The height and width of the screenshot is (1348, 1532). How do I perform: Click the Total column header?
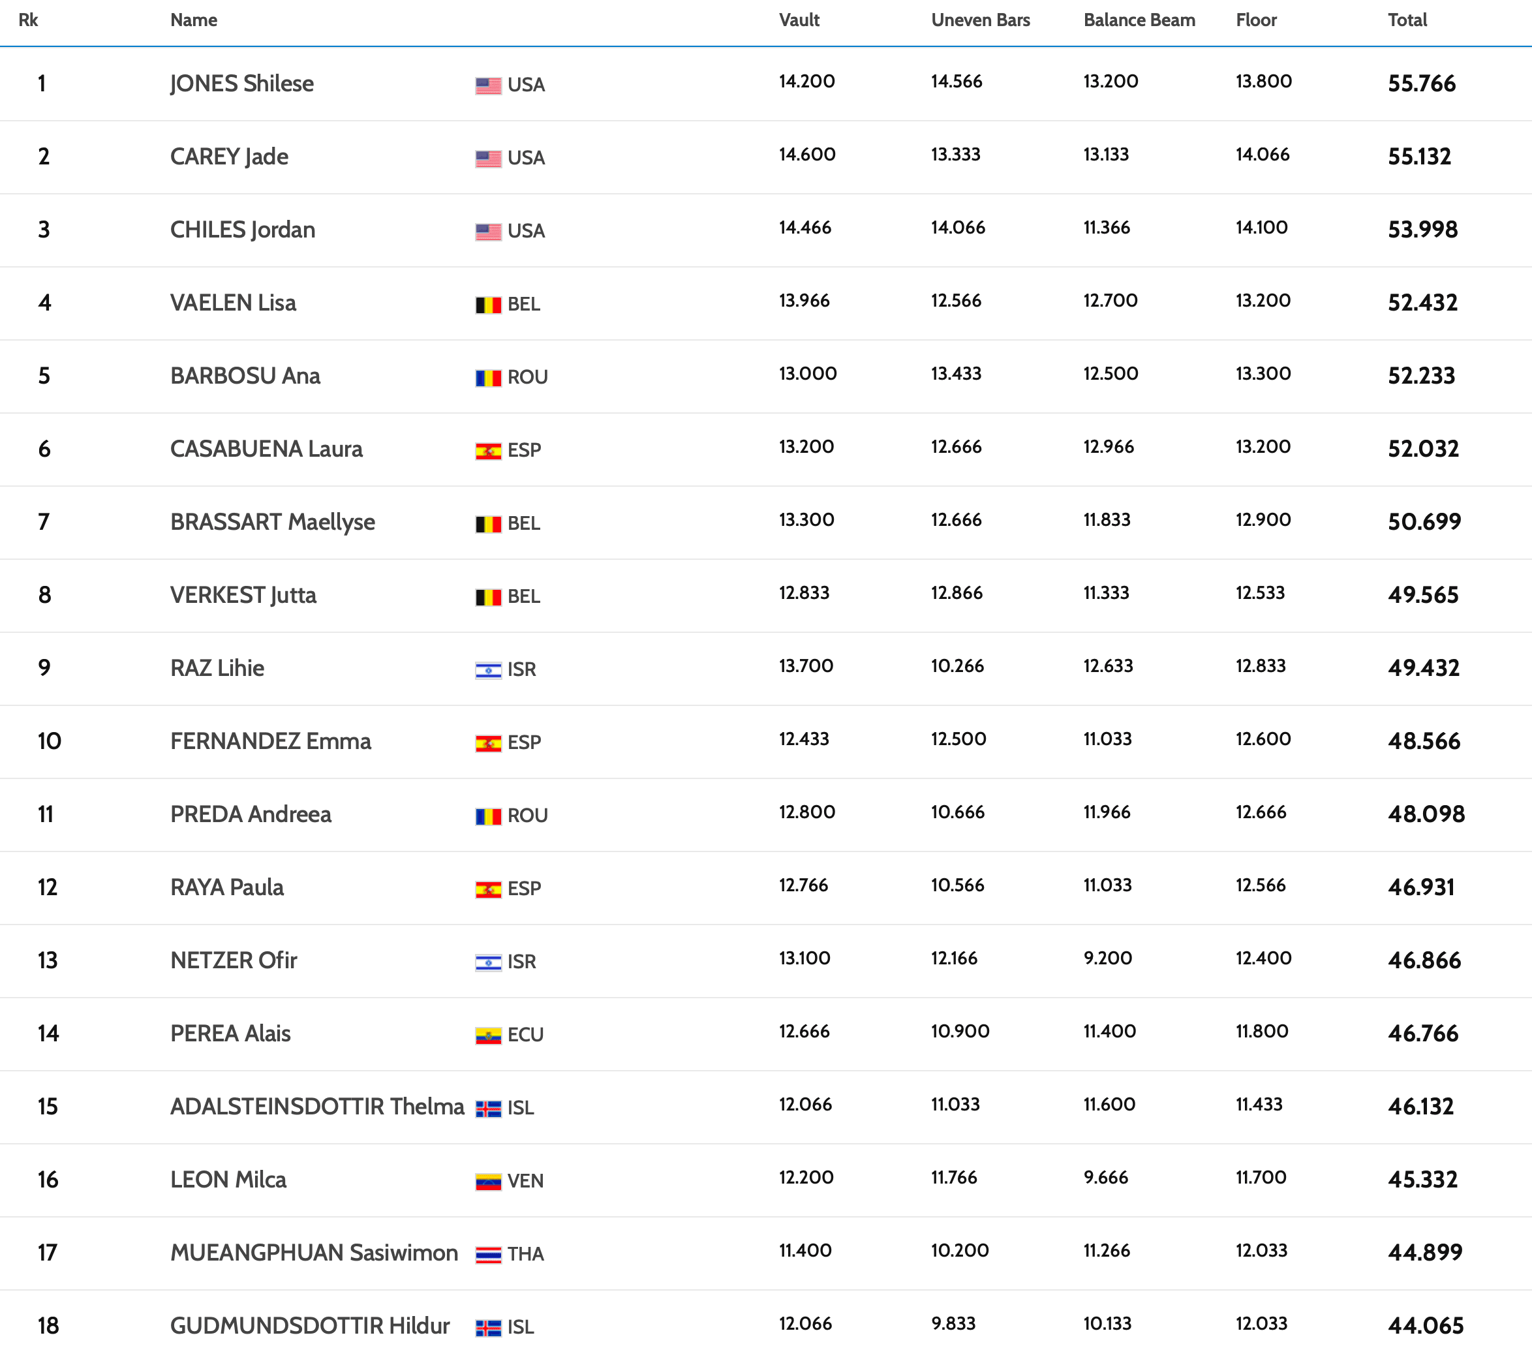coord(1407,20)
